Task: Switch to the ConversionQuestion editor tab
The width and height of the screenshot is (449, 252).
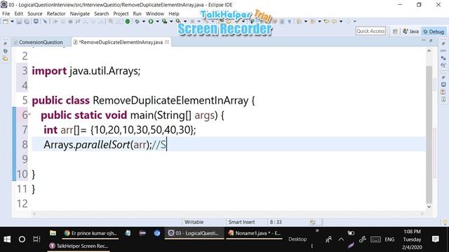Action: (x=41, y=42)
